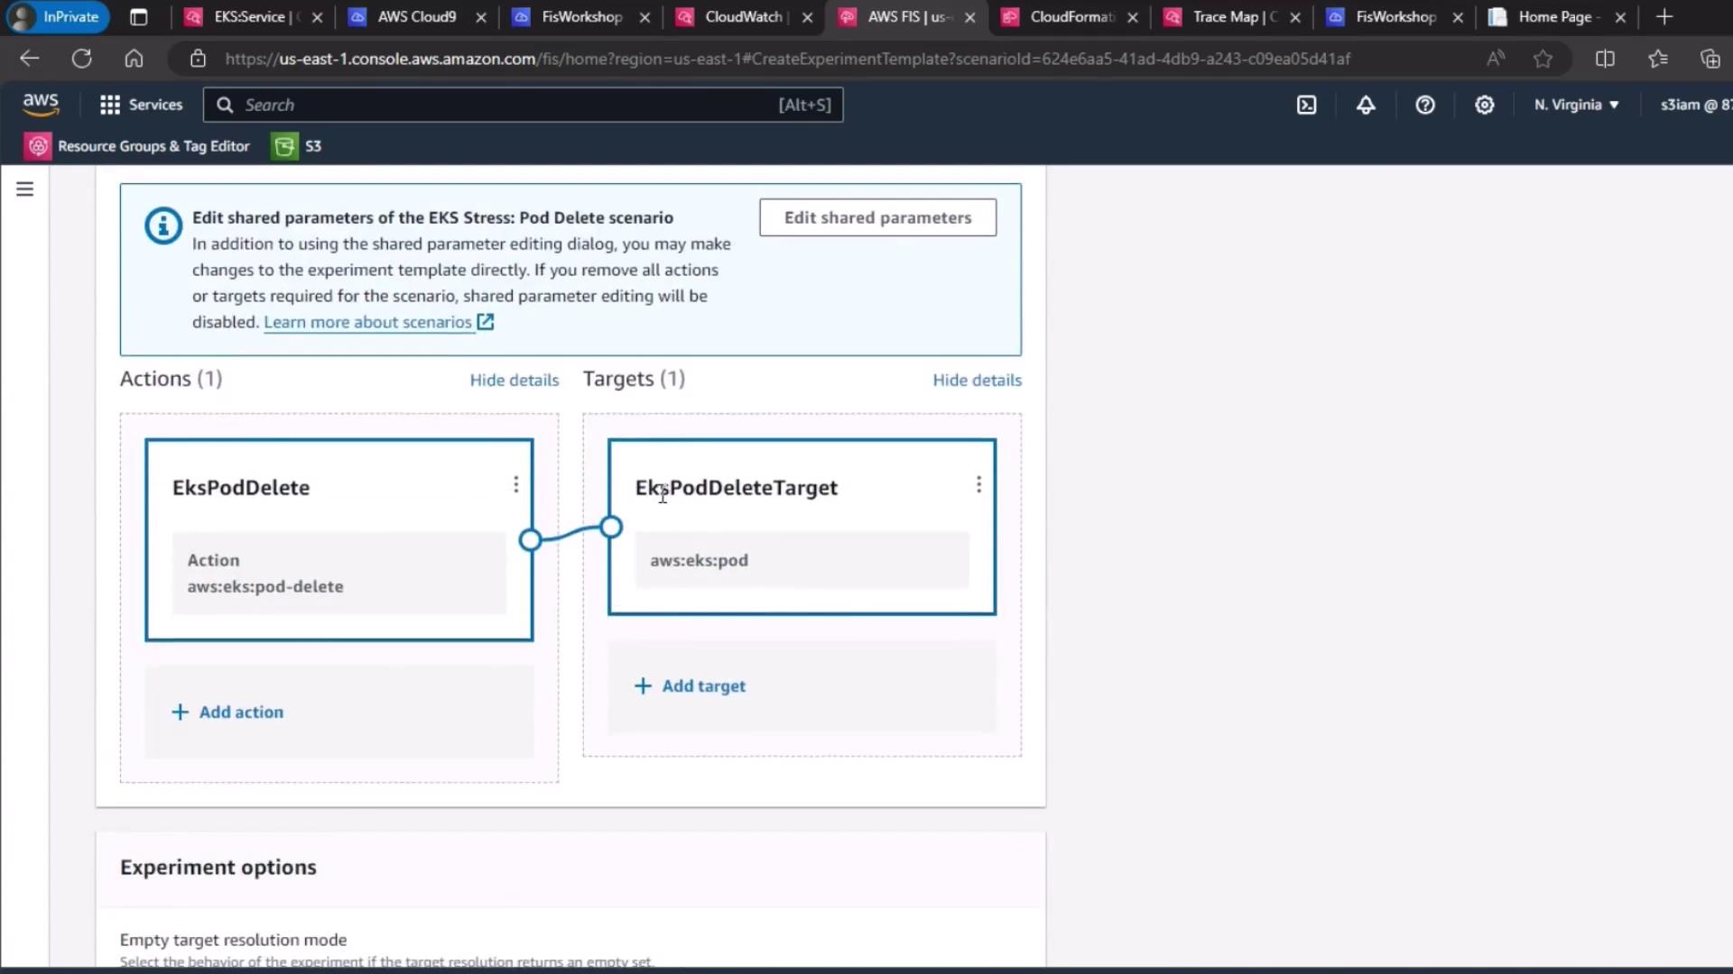Hide details of the Actions section
Image resolution: width=1733 pixels, height=974 pixels.
(x=514, y=380)
